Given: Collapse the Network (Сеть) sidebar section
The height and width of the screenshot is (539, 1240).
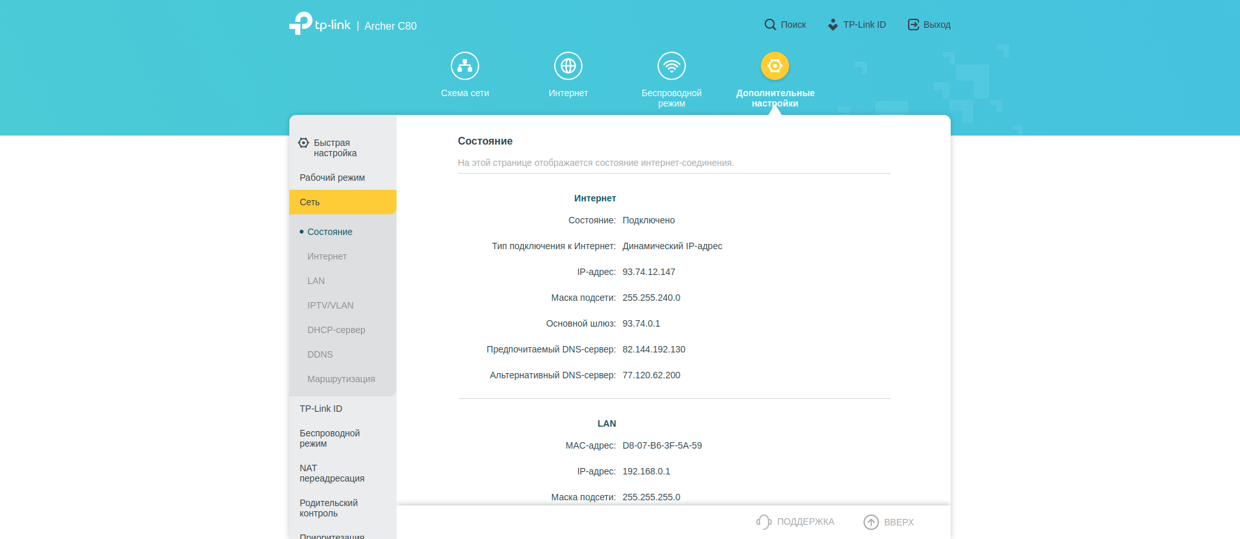Looking at the screenshot, I should pyautogui.click(x=342, y=202).
